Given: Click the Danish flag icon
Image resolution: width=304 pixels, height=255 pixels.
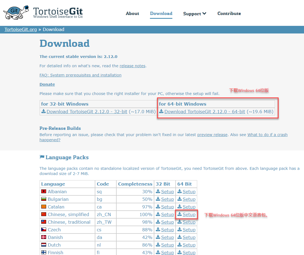Looking at the screenshot, I should [x=44, y=237].
